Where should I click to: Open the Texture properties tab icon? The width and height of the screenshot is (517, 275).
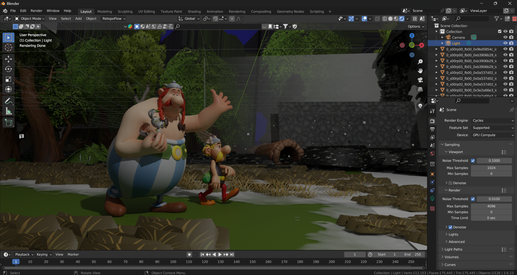coord(432,209)
